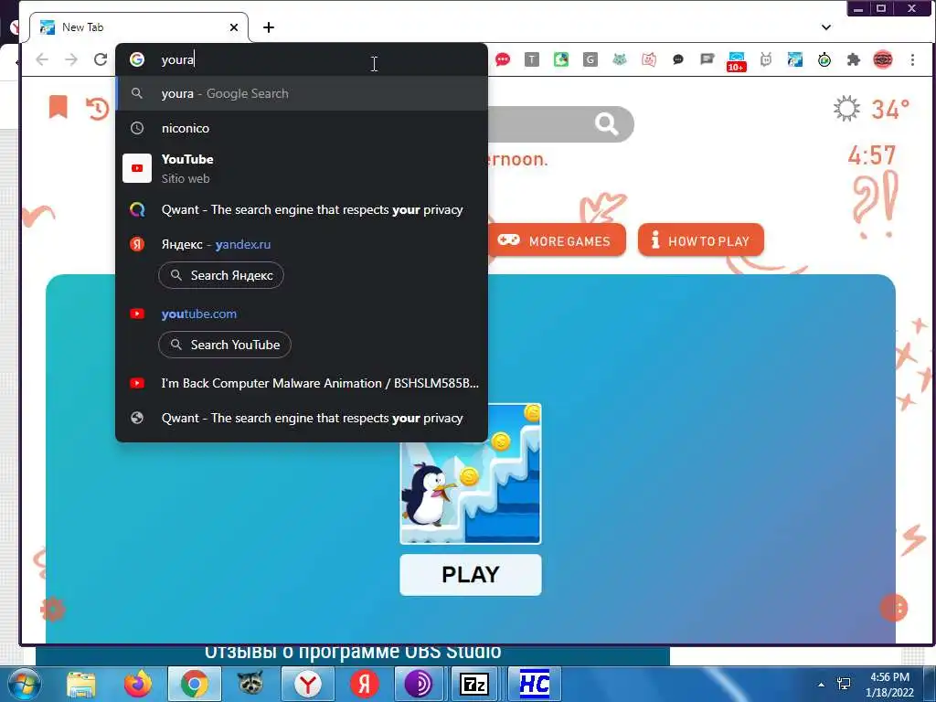Viewport: 936px width, 702px height.
Task: Select the Яндекс yandex.ru suggestion
Action: (x=302, y=244)
